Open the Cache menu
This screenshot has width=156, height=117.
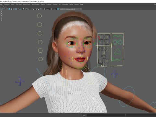(x=71, y=4)
